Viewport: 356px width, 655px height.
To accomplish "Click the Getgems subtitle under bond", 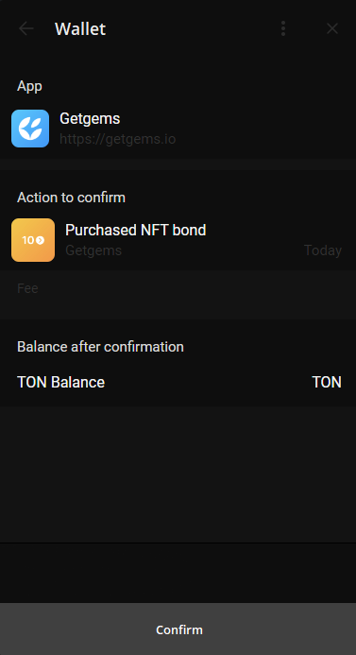I will [x=93, y=250].
